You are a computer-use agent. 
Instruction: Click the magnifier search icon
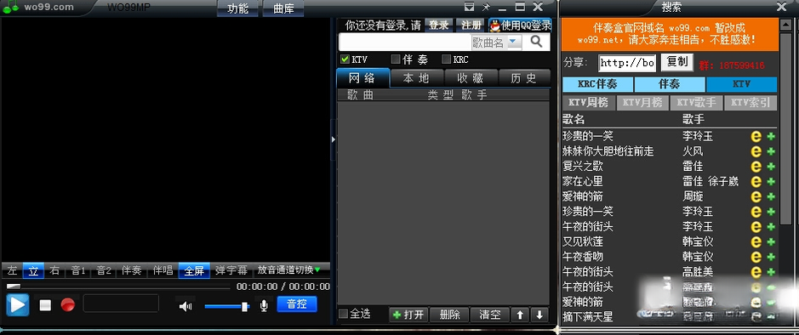(536, 42)
